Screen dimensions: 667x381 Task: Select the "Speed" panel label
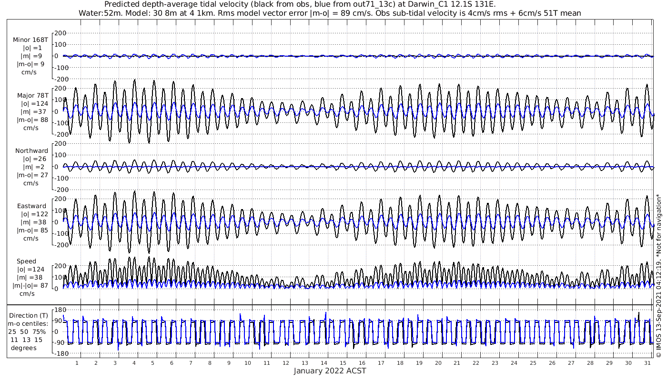click(26, 261)
